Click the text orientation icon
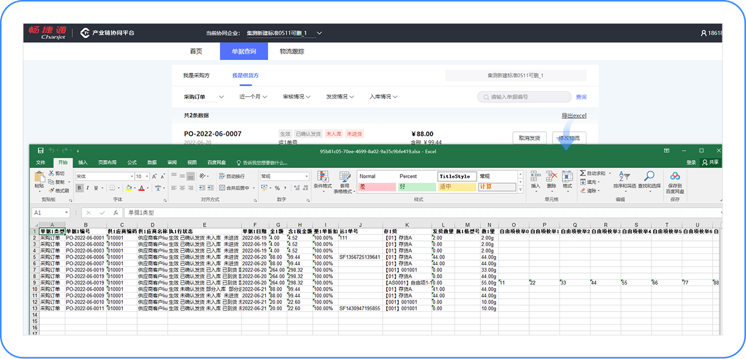The image size is (746, 359). [x=203, y=177]
